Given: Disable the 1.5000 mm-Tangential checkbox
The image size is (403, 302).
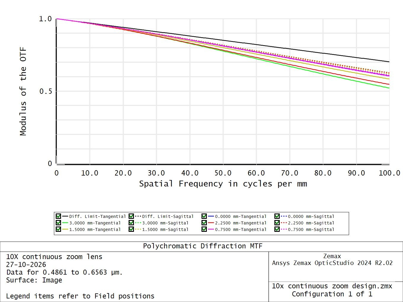Looking at the screenshot, I should [x=58, y=229].
